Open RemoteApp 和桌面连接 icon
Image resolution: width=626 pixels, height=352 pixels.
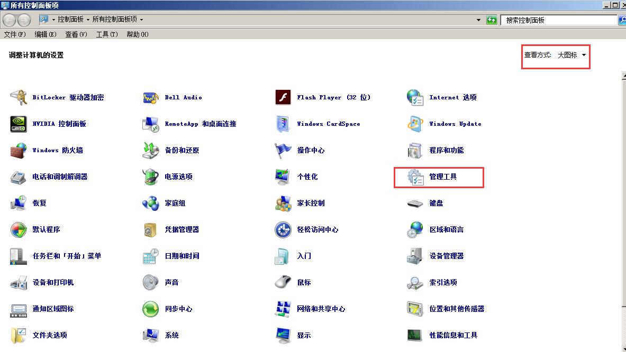coord(151,124)
